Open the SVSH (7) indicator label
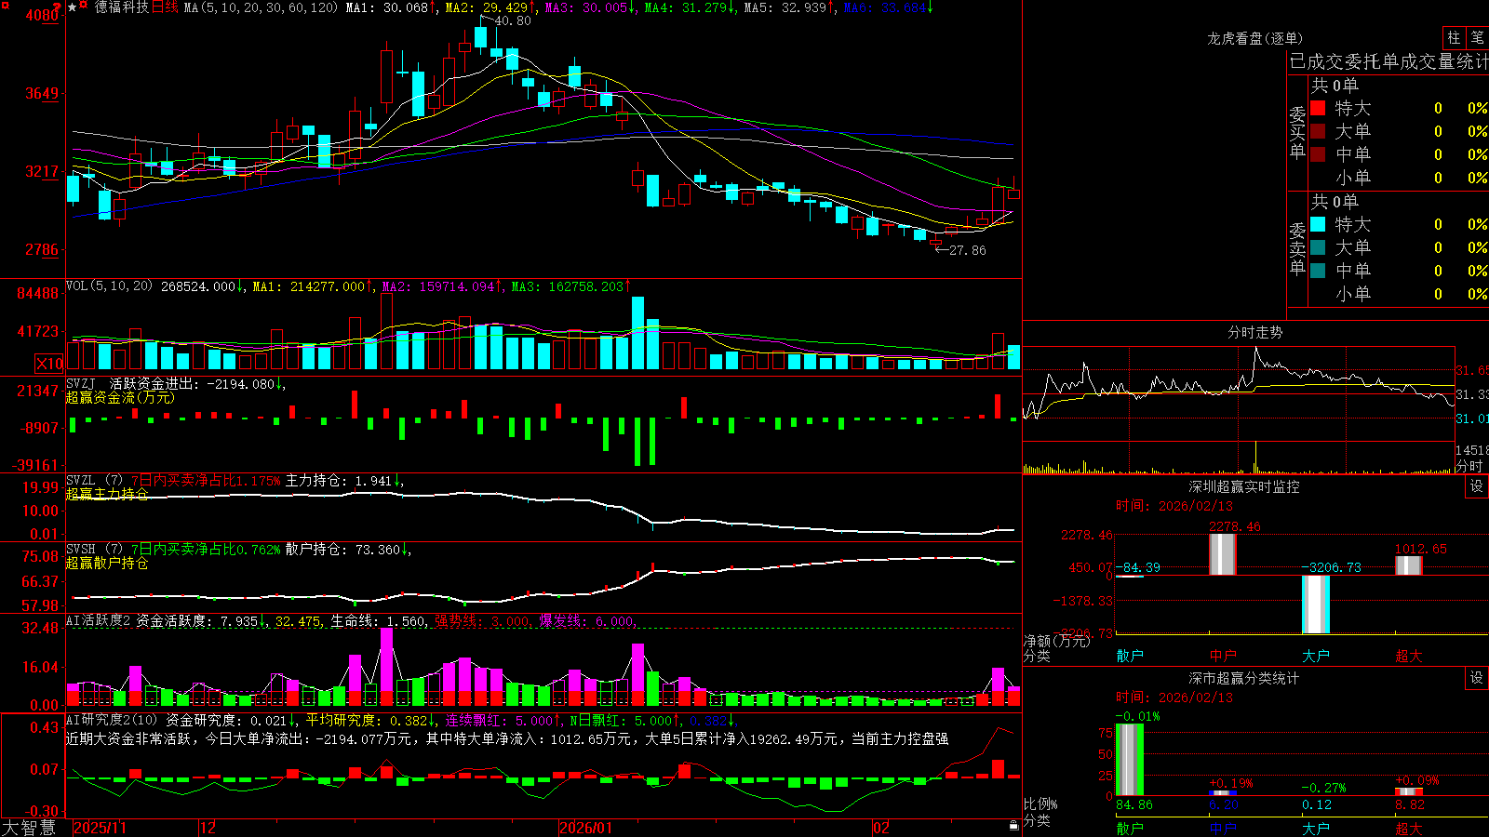Image resolution: width=1489 pixels, height=837 pixels. pos(94,550)
